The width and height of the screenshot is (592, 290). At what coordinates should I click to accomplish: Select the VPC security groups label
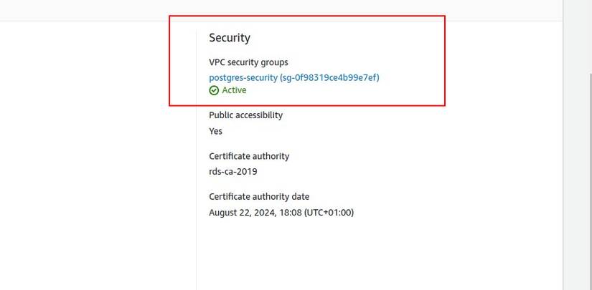pos(248,62)
